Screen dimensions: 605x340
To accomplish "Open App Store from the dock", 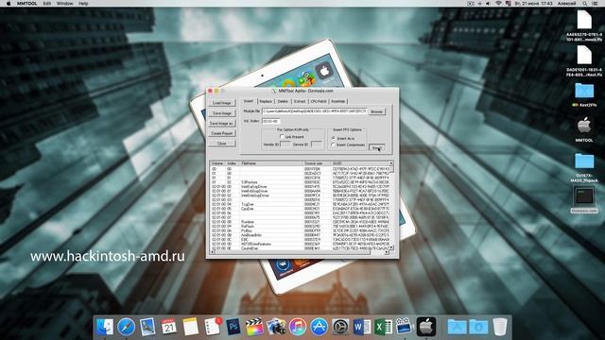I will pyautogui.click(x=319, y=327).
